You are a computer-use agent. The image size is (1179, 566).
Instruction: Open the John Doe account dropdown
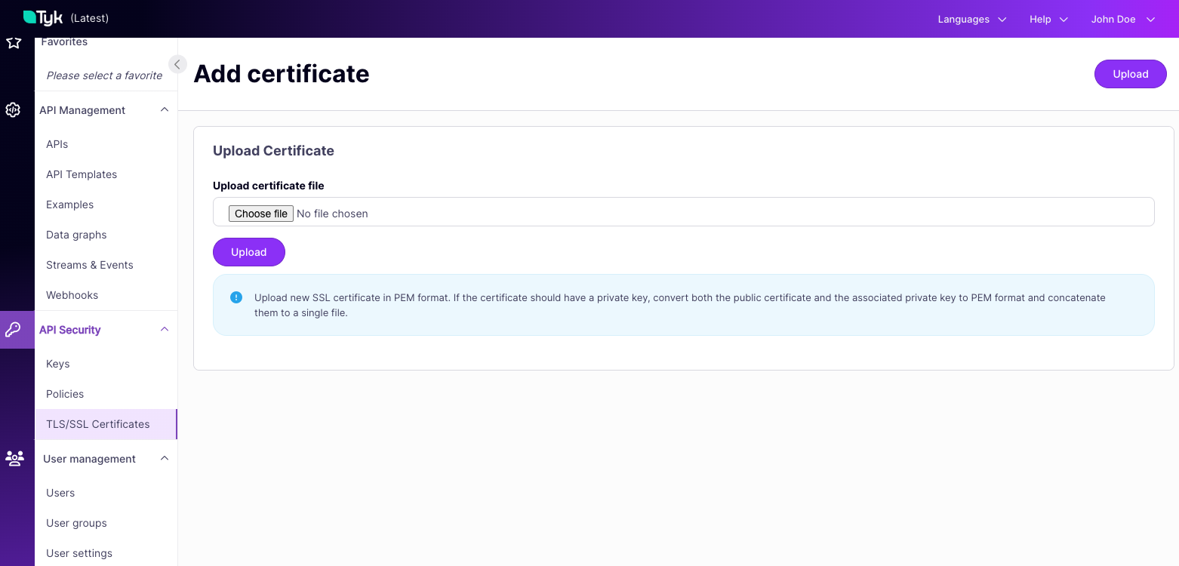(x=1123, y=19)
